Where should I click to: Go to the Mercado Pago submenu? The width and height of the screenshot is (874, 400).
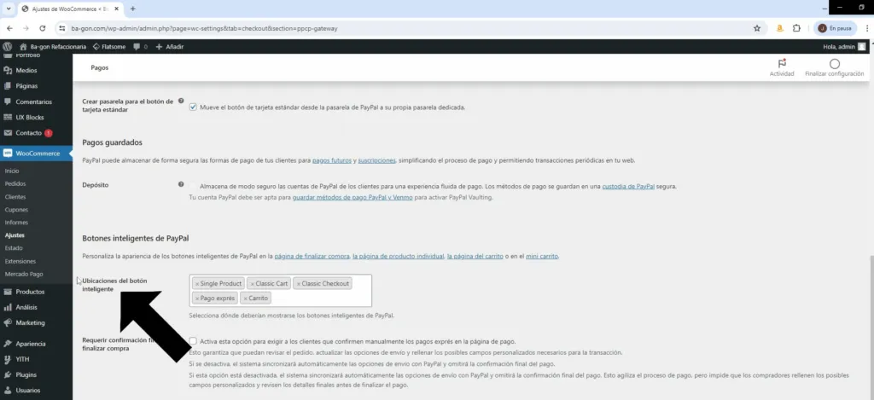coord(23,274)
